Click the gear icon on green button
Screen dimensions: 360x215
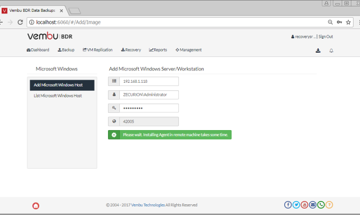click(x=114, y=135)
